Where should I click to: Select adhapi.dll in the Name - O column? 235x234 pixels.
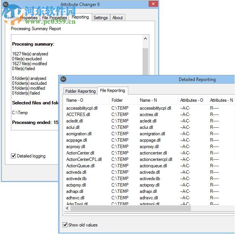(75, 191)
